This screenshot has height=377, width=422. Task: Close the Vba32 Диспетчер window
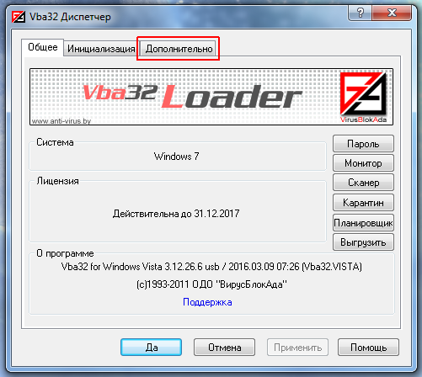(392, 13)
